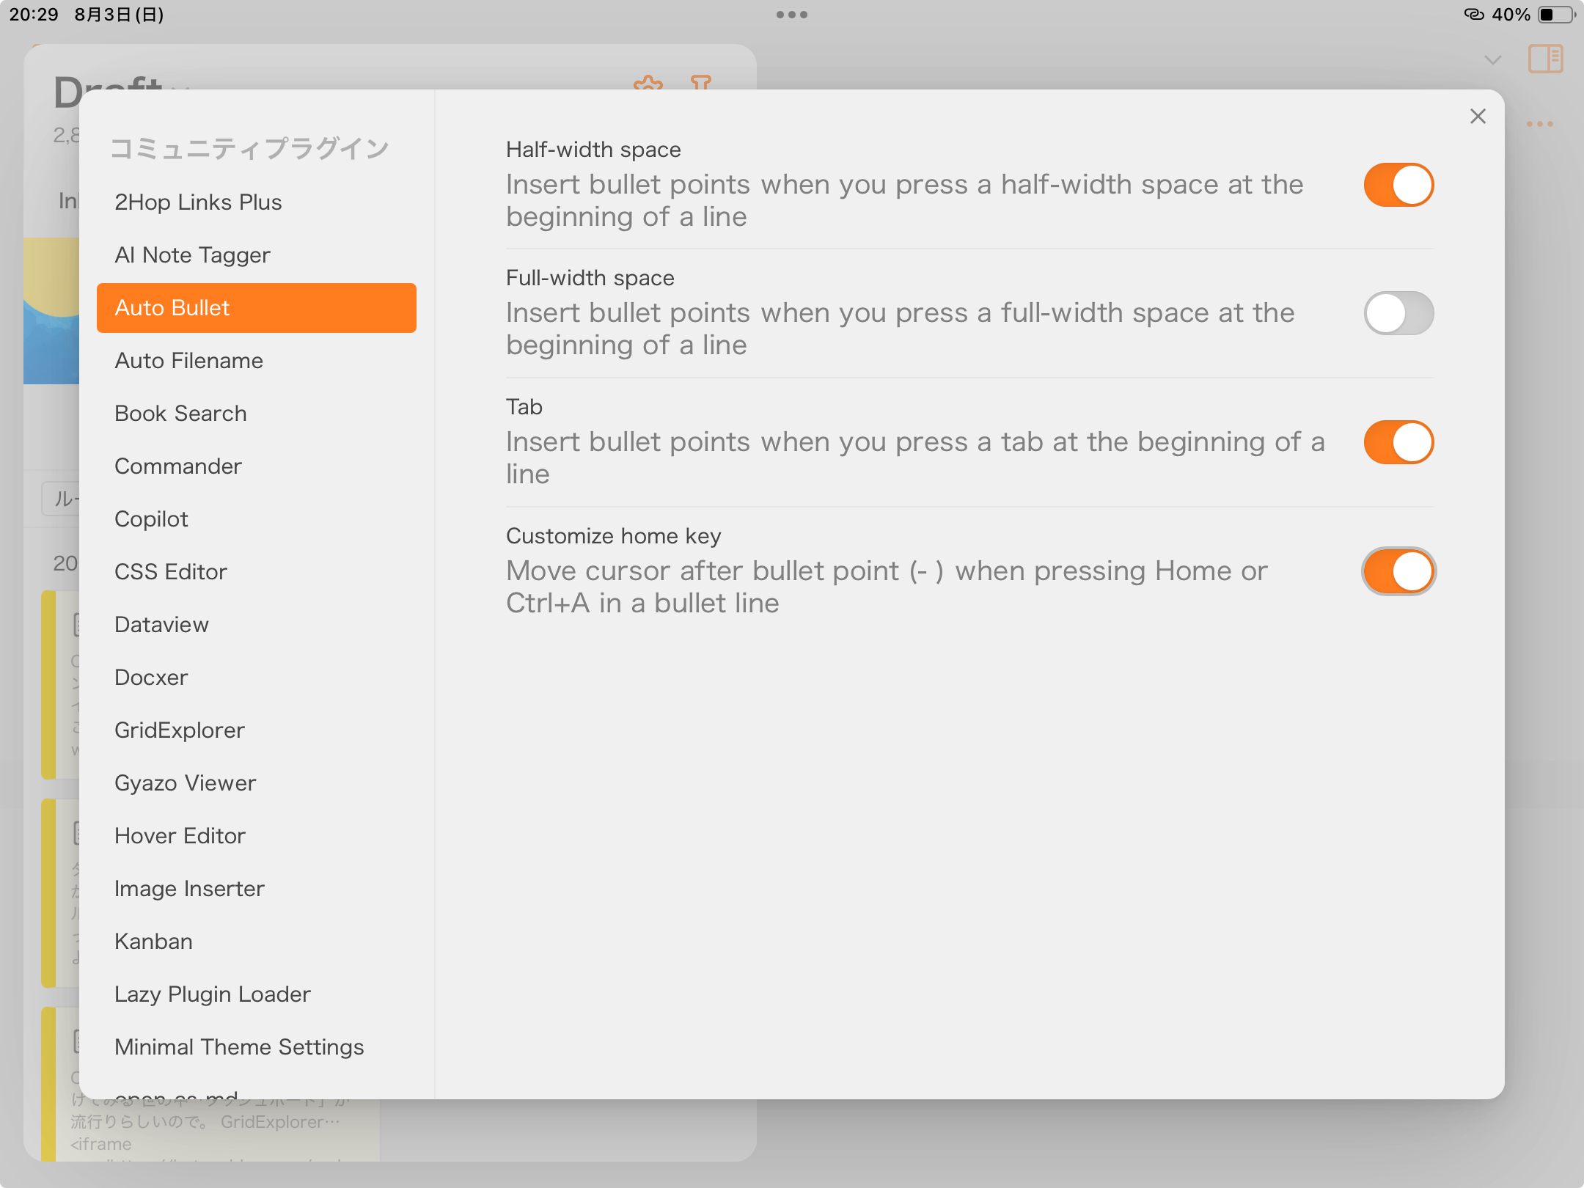Screen dimensions: 1584x1188
Task: Open Kanban plugin settings
Action: pyautogui.click(x=153, y=942)
